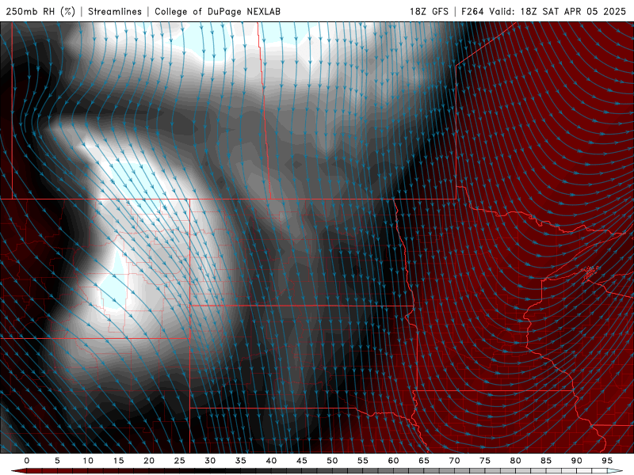Click the 65 value on color scale

[x=424, y=461]
